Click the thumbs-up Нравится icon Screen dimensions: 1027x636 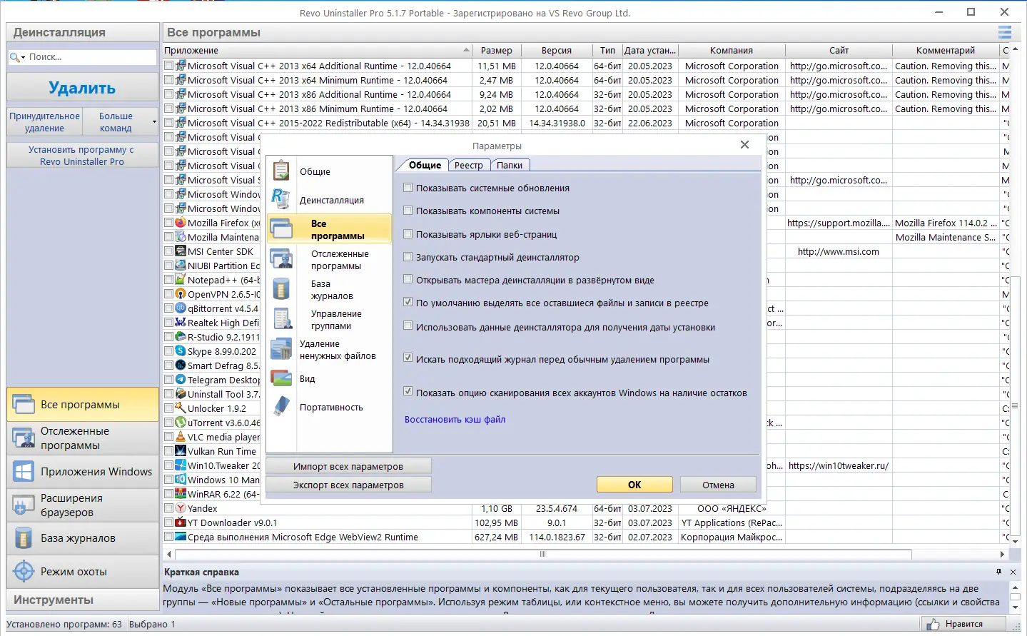pos(934,625)
